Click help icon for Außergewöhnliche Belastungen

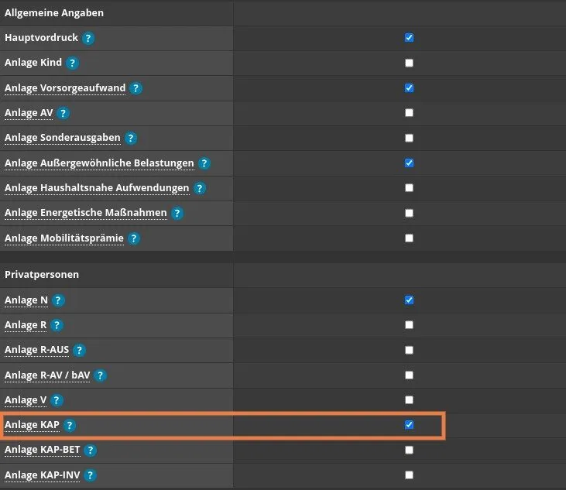pos(204,163)
